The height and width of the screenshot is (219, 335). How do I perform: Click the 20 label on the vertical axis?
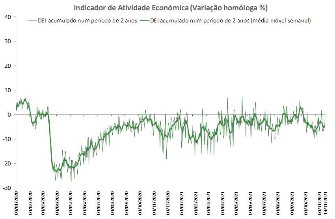point(7,66)
